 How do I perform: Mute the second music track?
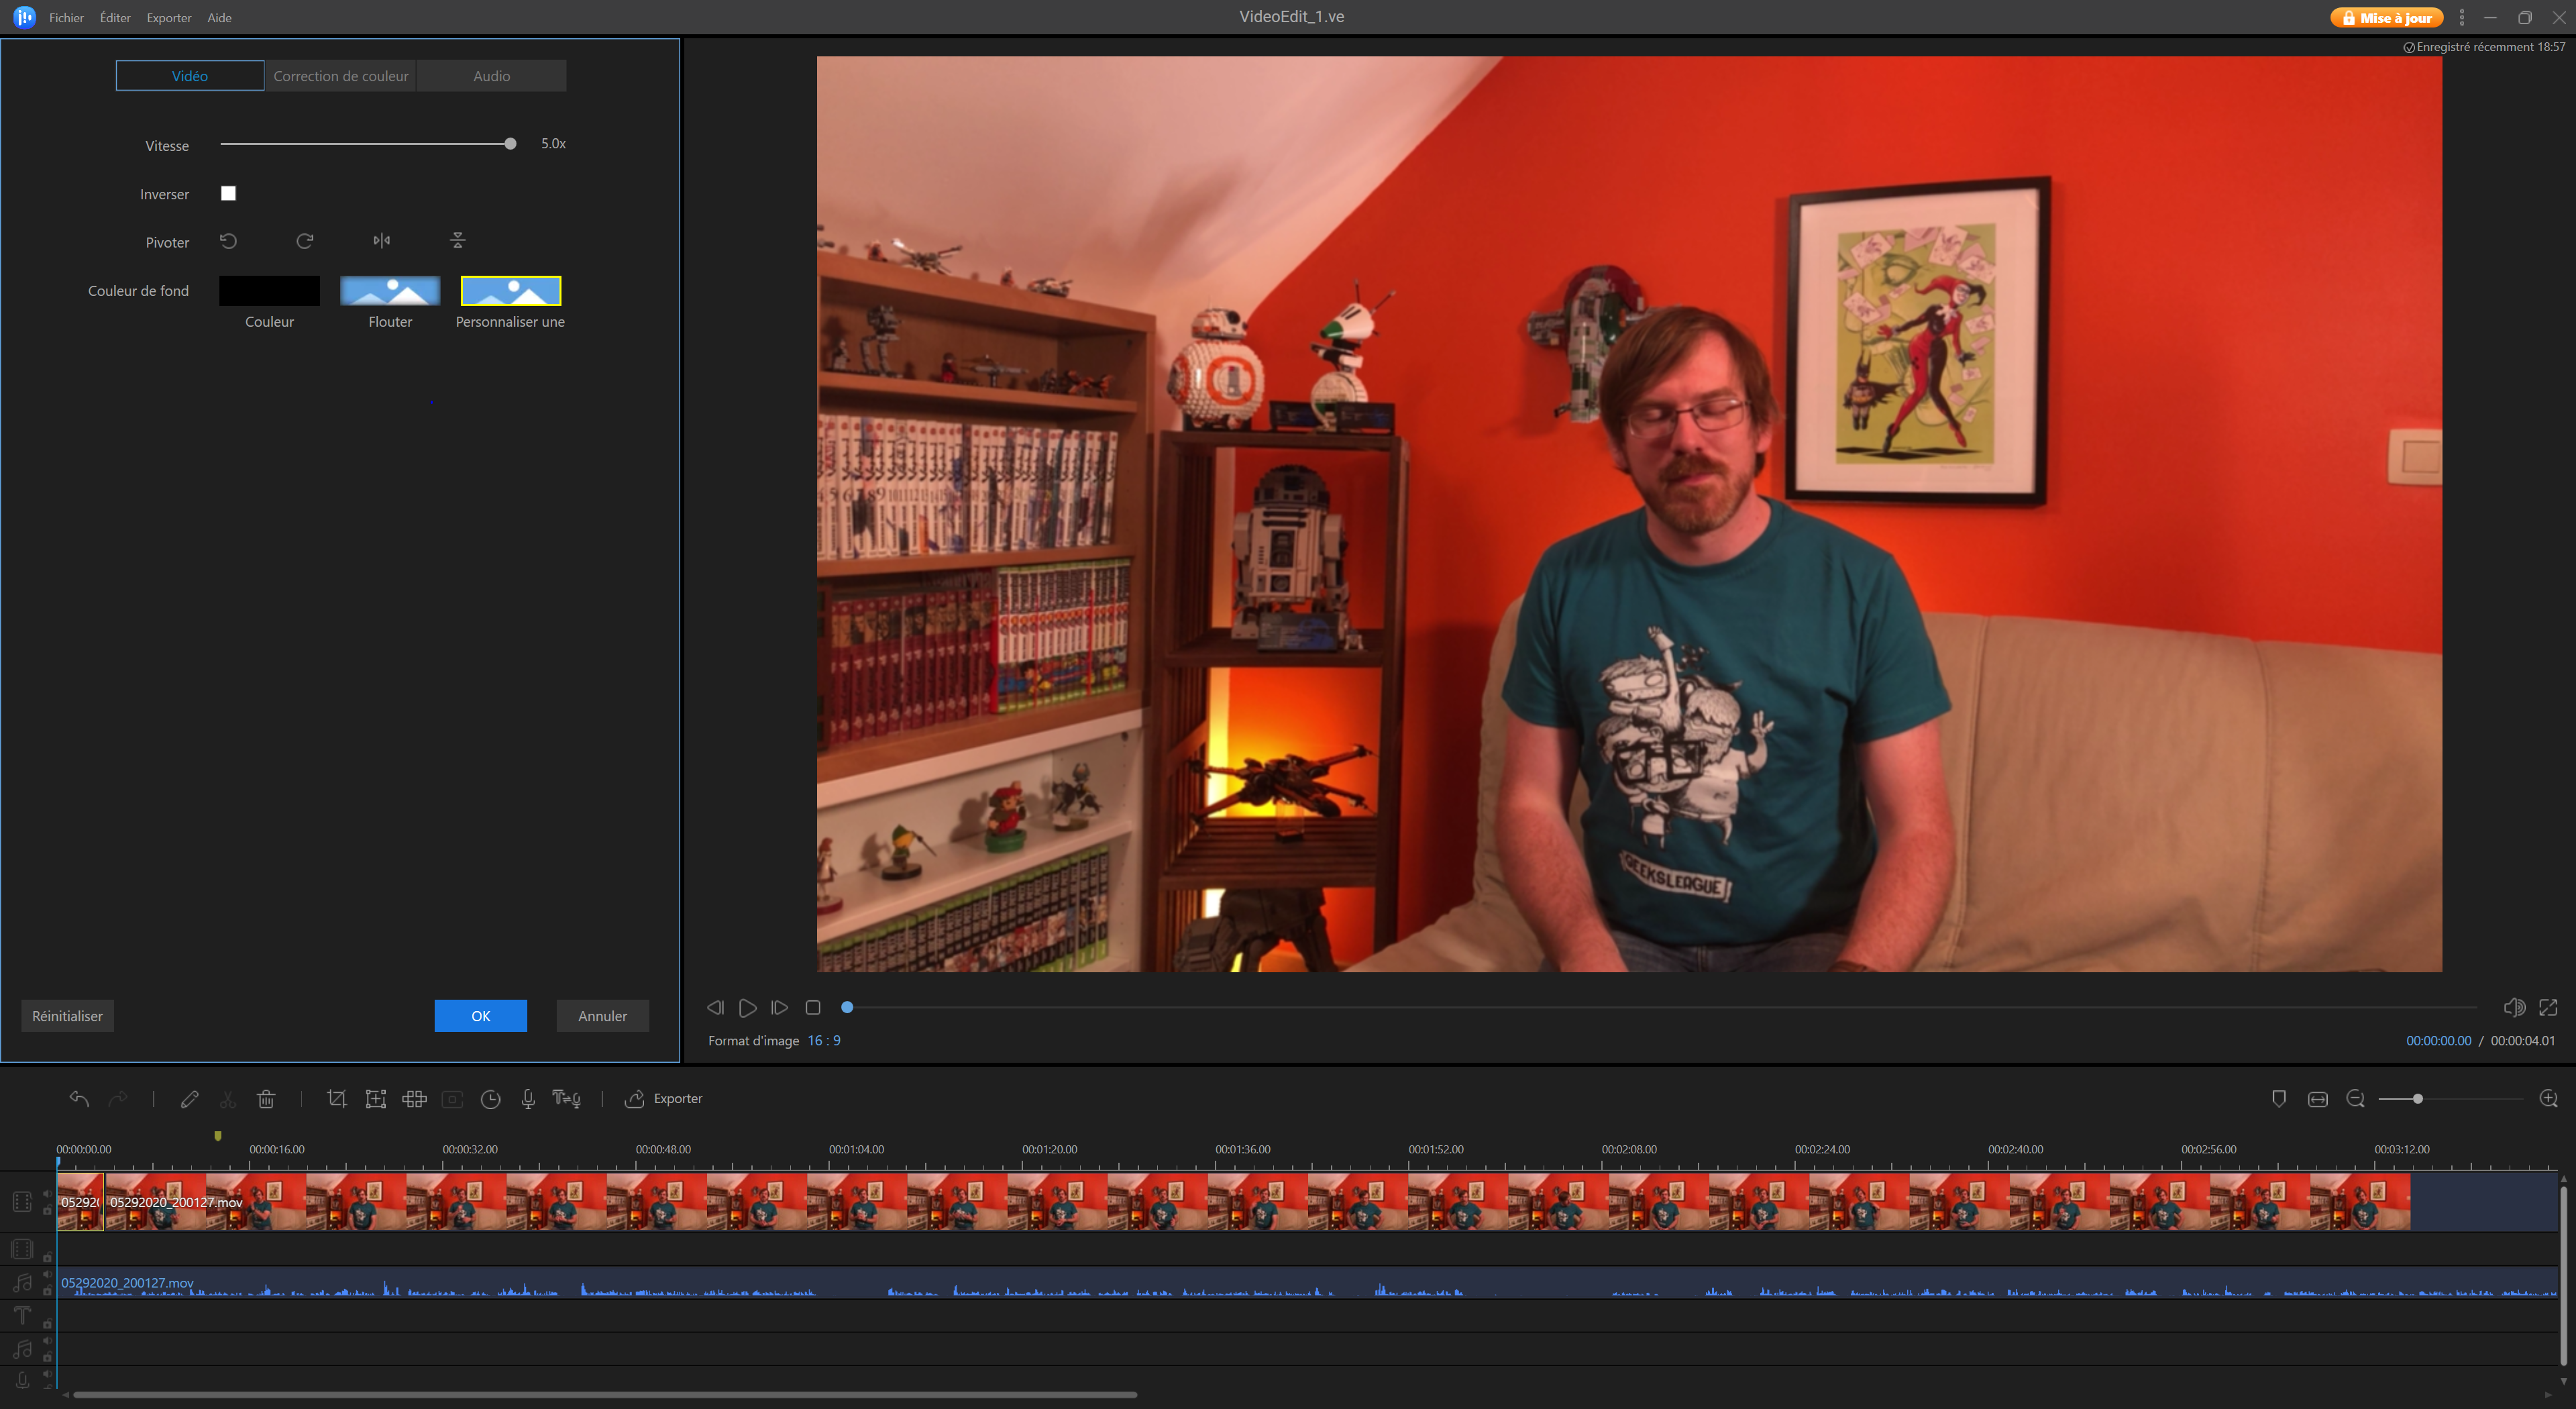tap(47, 1341)
